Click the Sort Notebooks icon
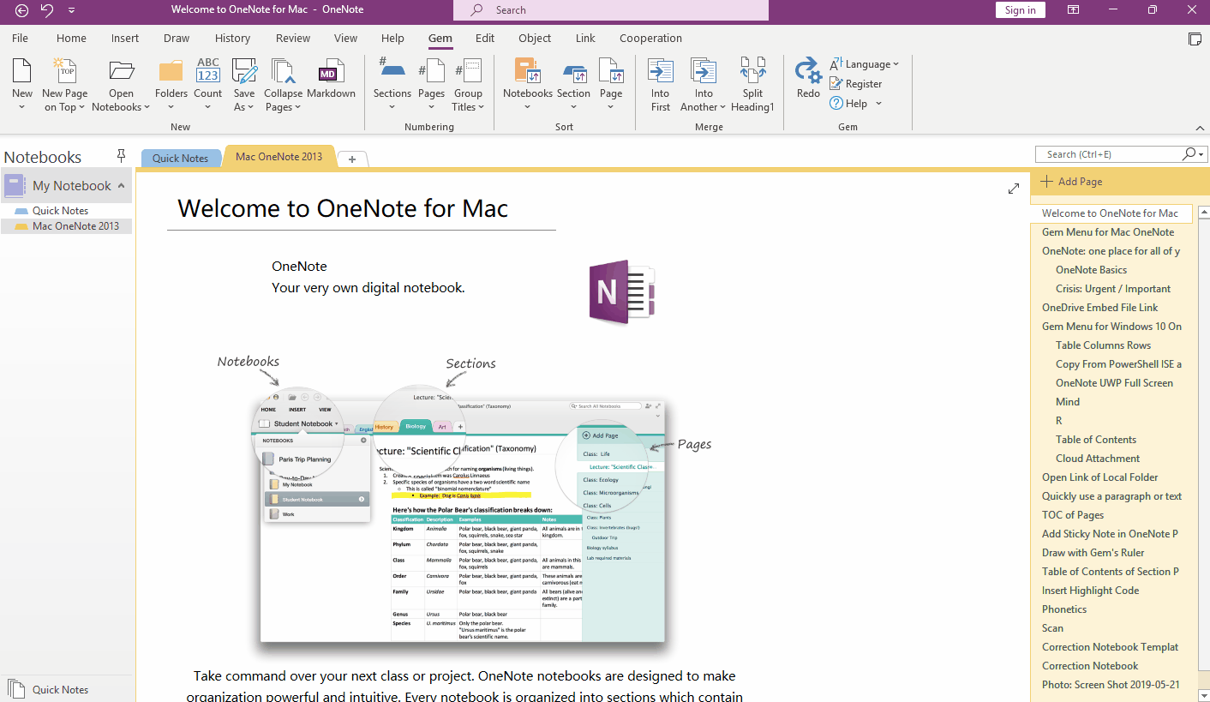 click(527, 71)
